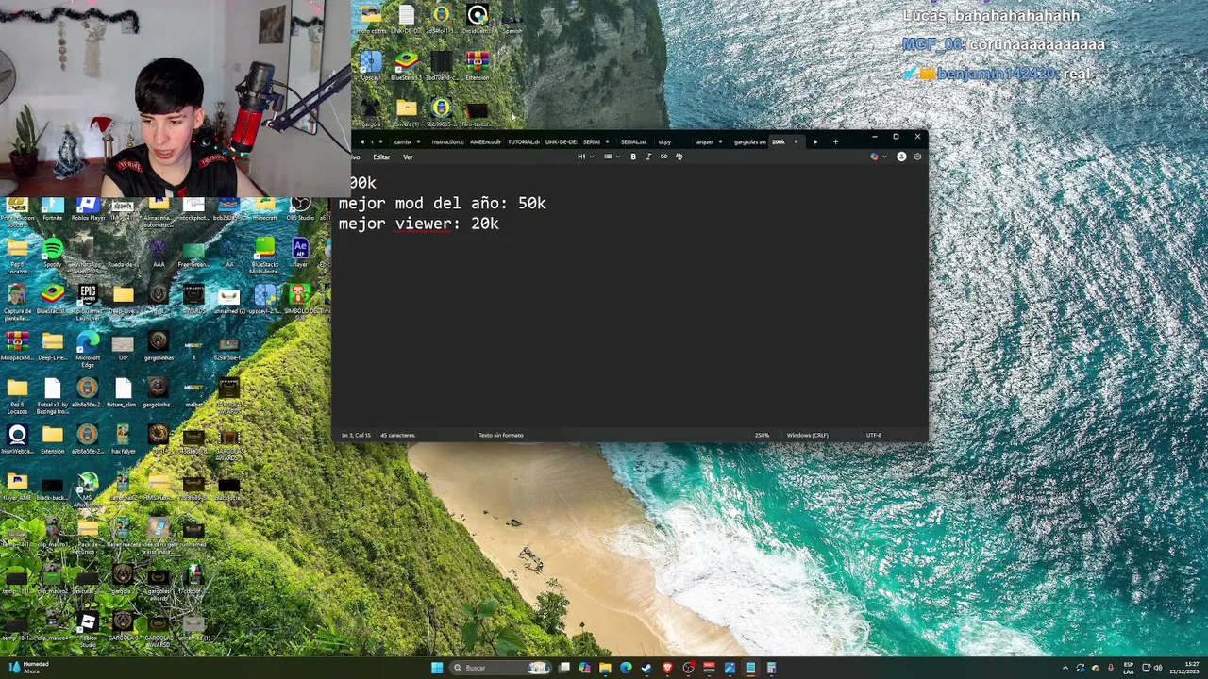
Task: Open the Calculator icon in the taskbar
Action: [x=771, y=668]
